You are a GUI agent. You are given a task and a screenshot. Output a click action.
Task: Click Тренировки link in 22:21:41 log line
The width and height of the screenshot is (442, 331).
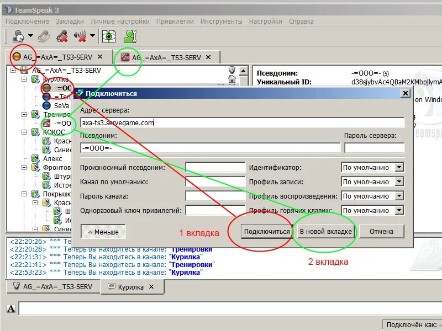[x=192, y=265]
